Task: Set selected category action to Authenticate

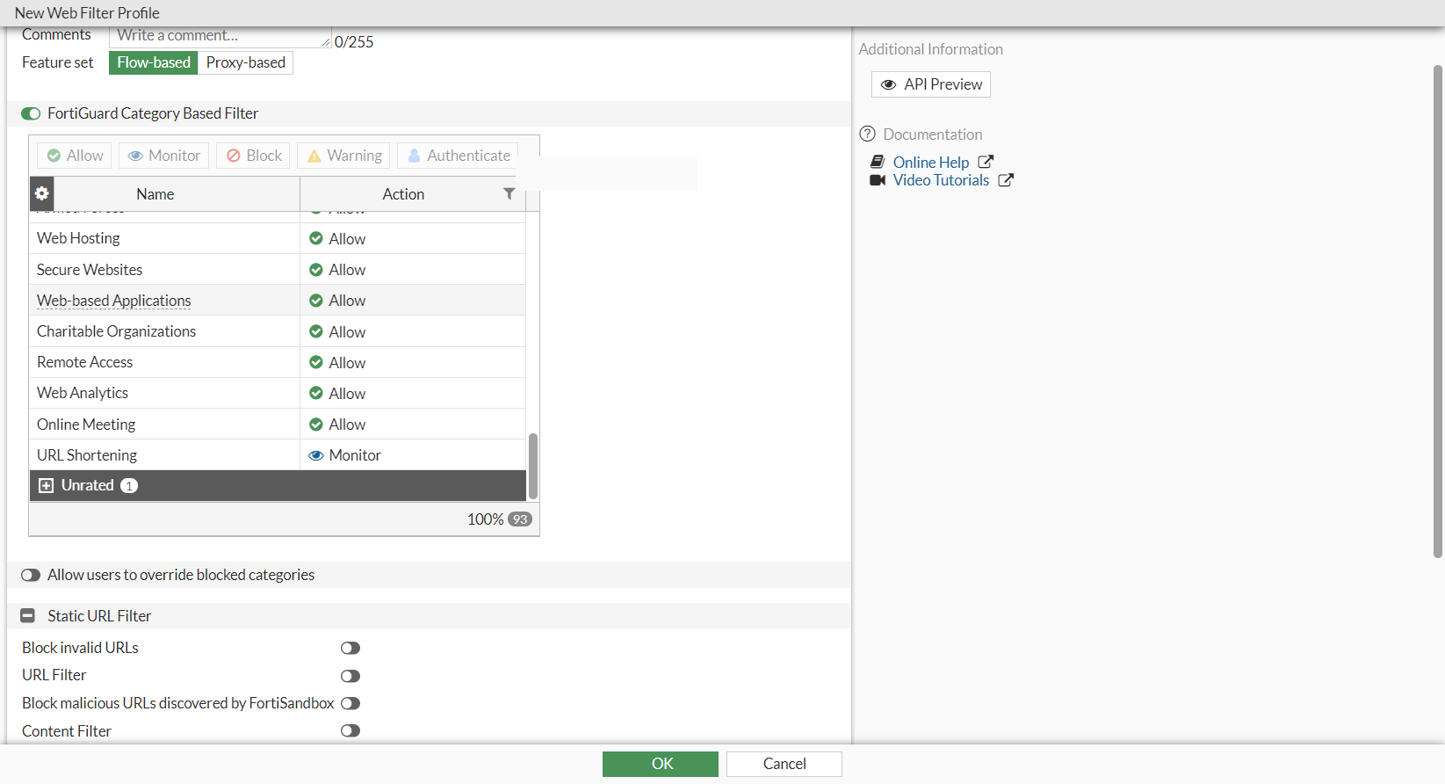Action: 458,156
